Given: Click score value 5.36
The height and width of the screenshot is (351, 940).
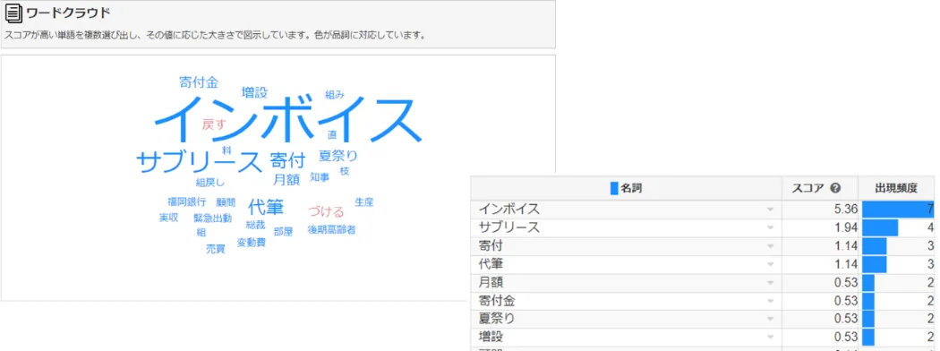Looking at the screenshot, I should tap(846, 210).
